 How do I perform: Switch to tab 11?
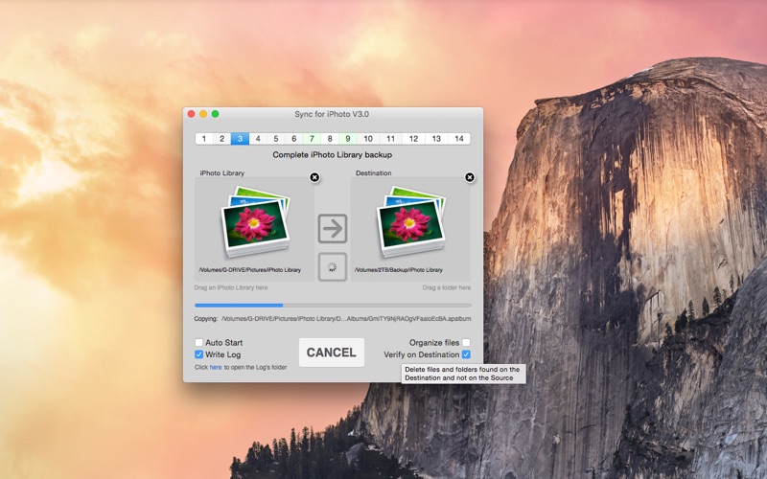(391, 139)
